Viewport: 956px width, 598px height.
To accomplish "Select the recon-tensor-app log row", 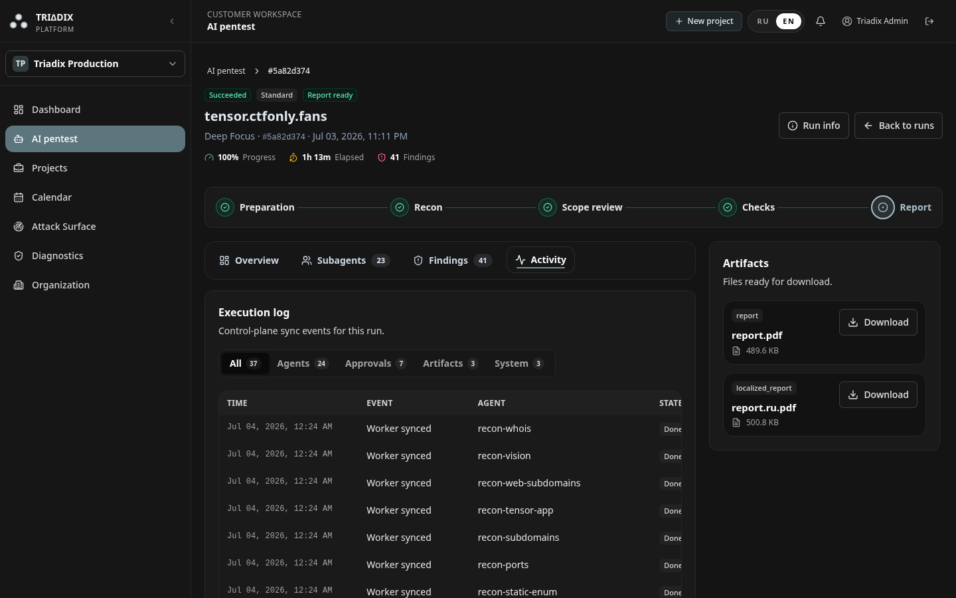I will click(450, 510).
